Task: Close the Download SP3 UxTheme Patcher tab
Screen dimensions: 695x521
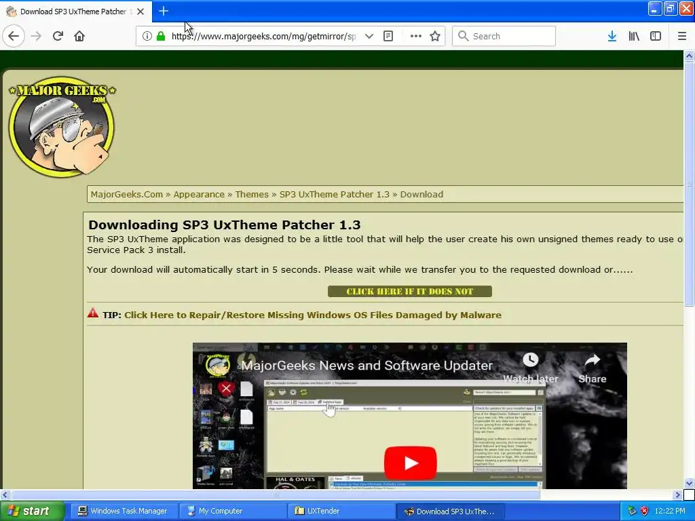Action: [x=140, y=12]
